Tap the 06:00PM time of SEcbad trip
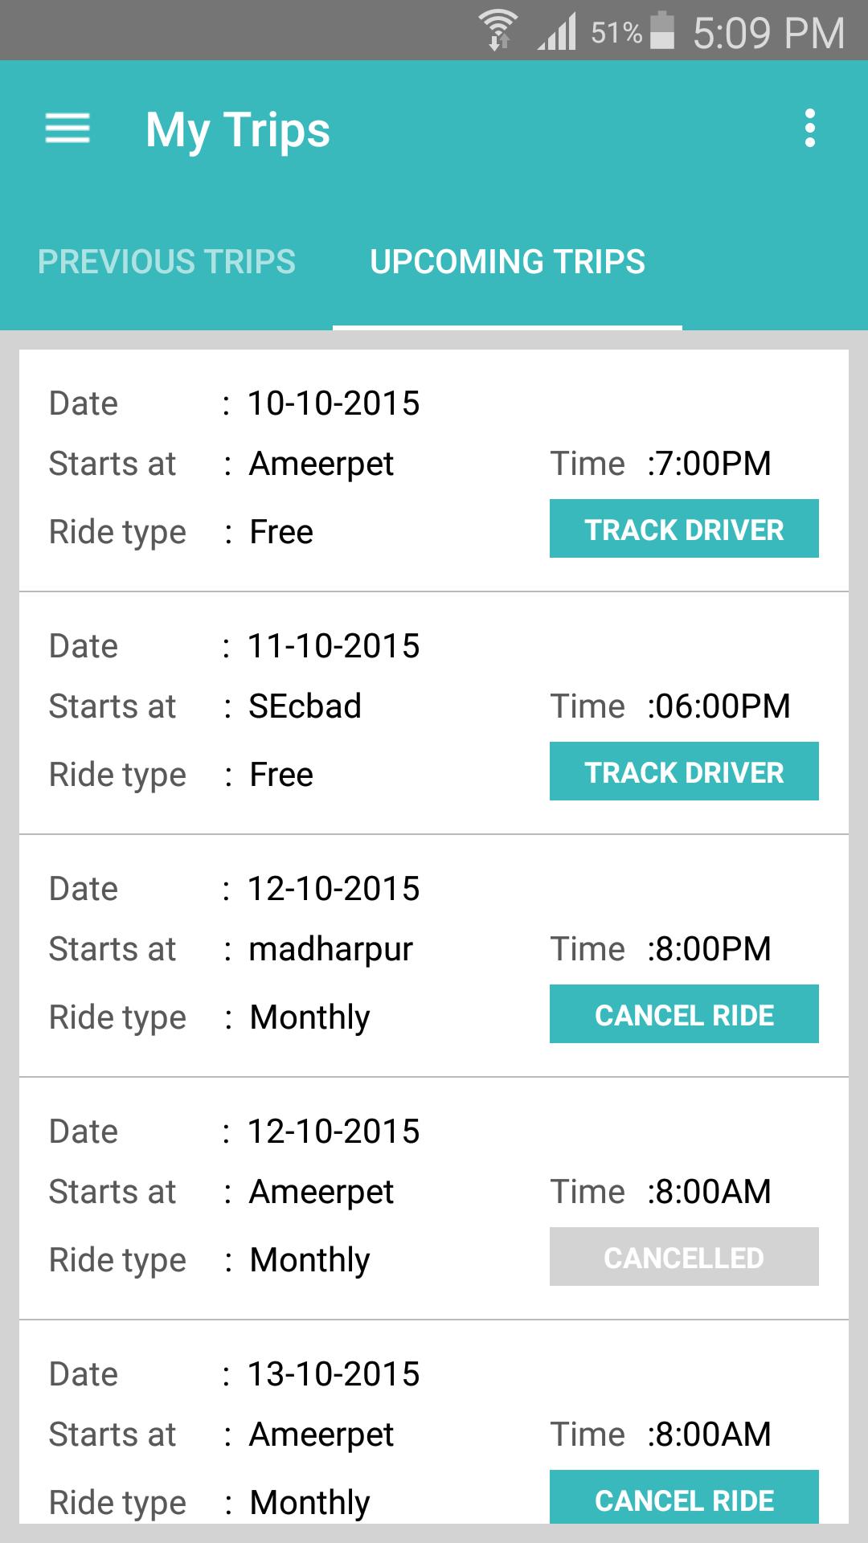Viewport: 868px width, 1543px height. pos(722,706)
